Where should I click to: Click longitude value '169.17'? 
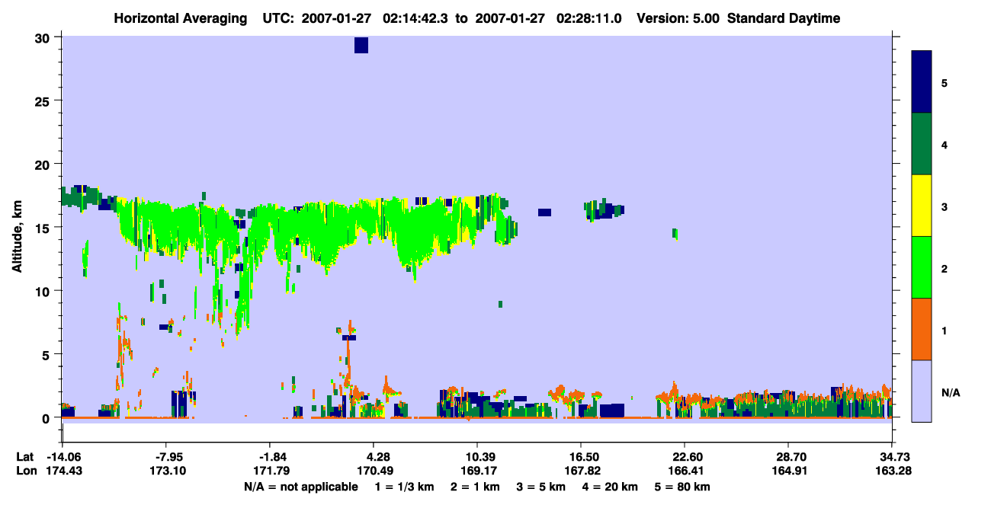(477, 471)
